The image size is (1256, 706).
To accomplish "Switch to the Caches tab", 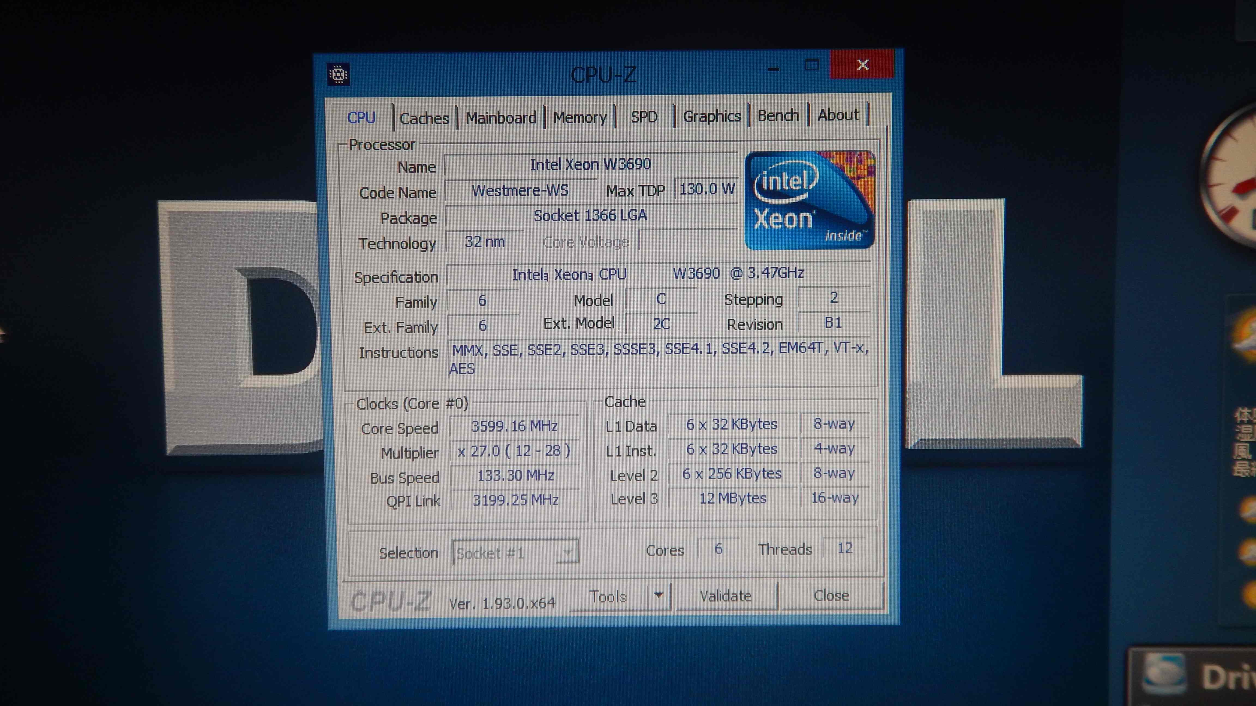I will pos(424,118).
